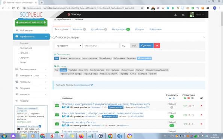Open Посещения in sidebar submenu
Image resolution: width=223 pixels, height=139 pixels.
[x=26, y=48]
